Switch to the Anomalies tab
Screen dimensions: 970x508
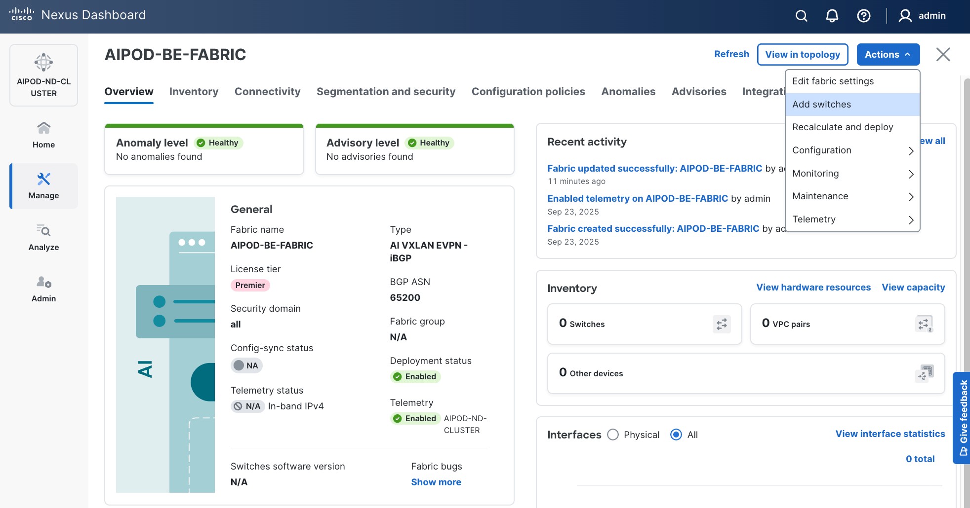pos(628,91)
